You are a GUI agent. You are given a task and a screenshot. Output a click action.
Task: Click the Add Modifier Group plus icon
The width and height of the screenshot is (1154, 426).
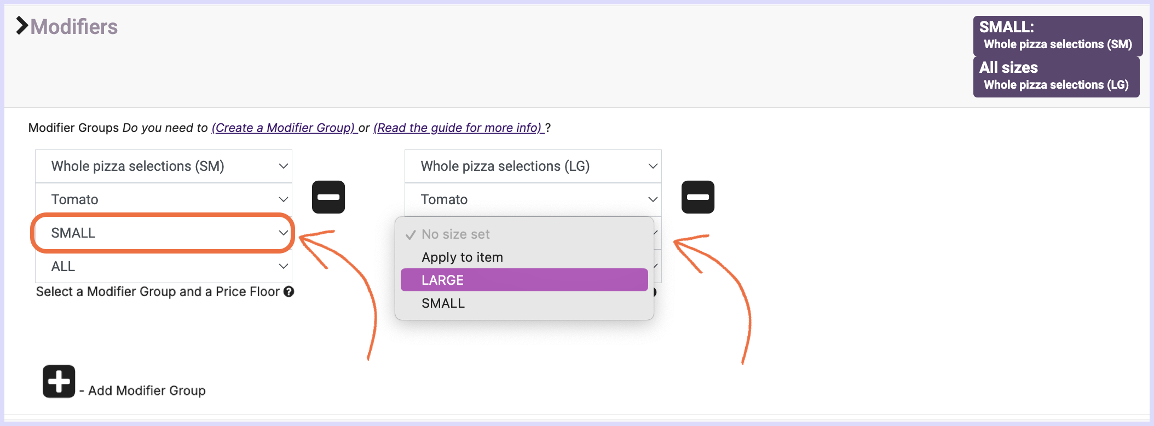pos(59,381)
